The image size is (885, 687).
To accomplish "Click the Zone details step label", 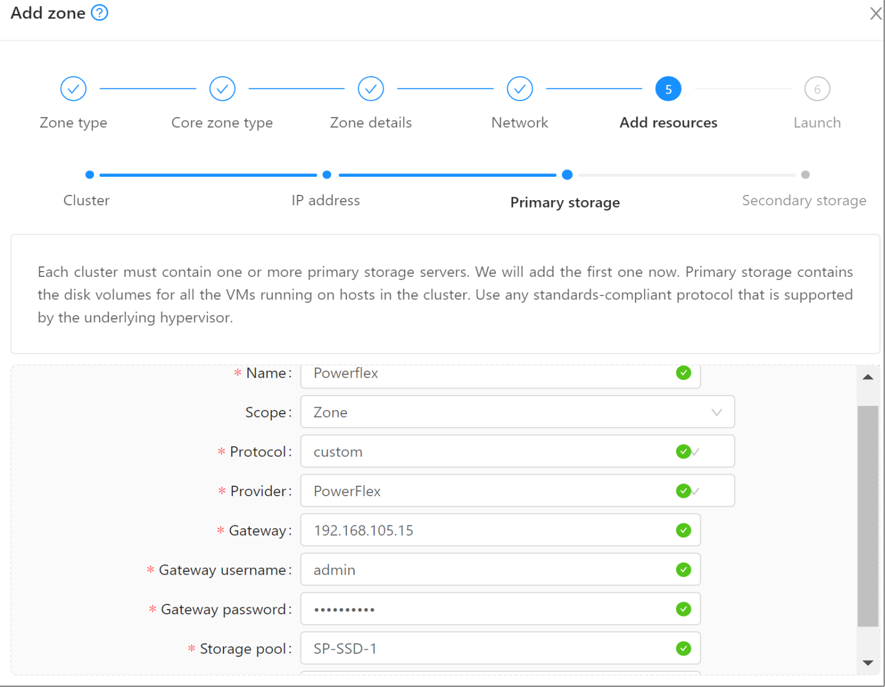I will tap(371, 123).
